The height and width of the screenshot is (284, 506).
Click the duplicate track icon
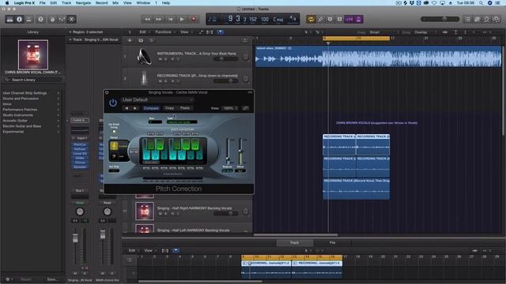click(141, 40)
